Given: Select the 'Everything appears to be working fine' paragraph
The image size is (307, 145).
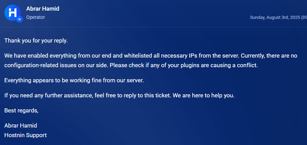Looking at the screenshot, I should [74, 80].
